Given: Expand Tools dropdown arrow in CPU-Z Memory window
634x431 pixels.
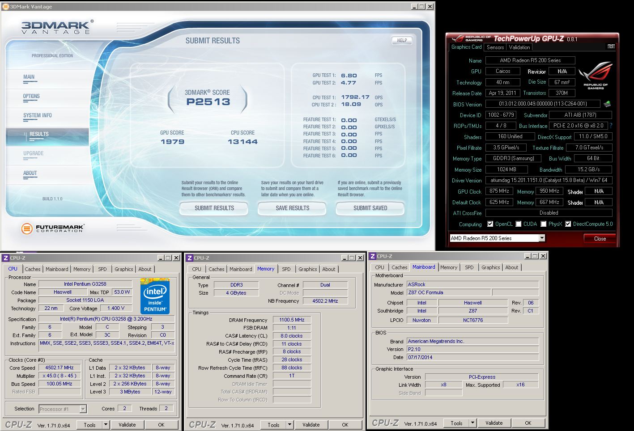Looking at the screenshot, I should 289,425.
